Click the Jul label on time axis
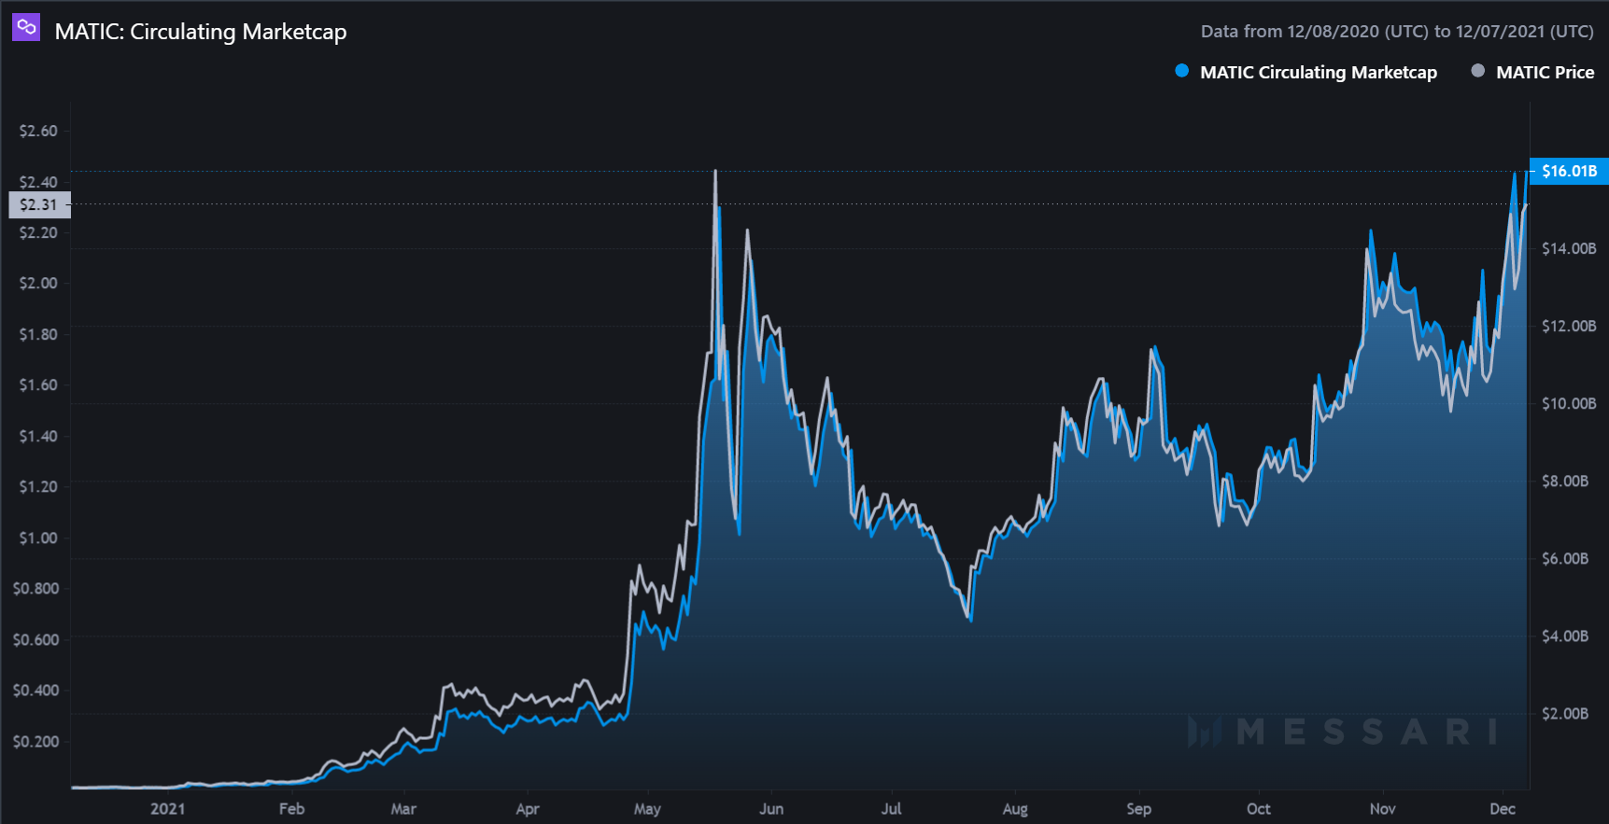Screen dimensions: 1609x824 coord(892,808)
